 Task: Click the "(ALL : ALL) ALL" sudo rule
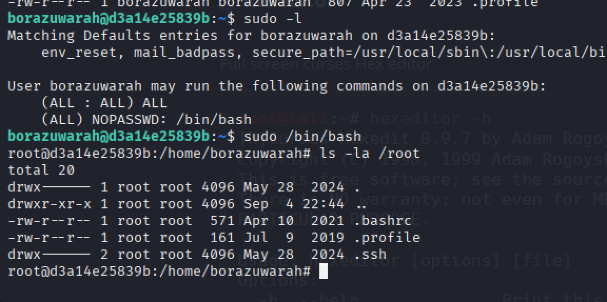104,103
